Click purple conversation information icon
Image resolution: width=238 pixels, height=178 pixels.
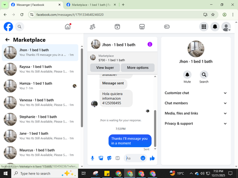pyautogui.click(x=150, y=44)
